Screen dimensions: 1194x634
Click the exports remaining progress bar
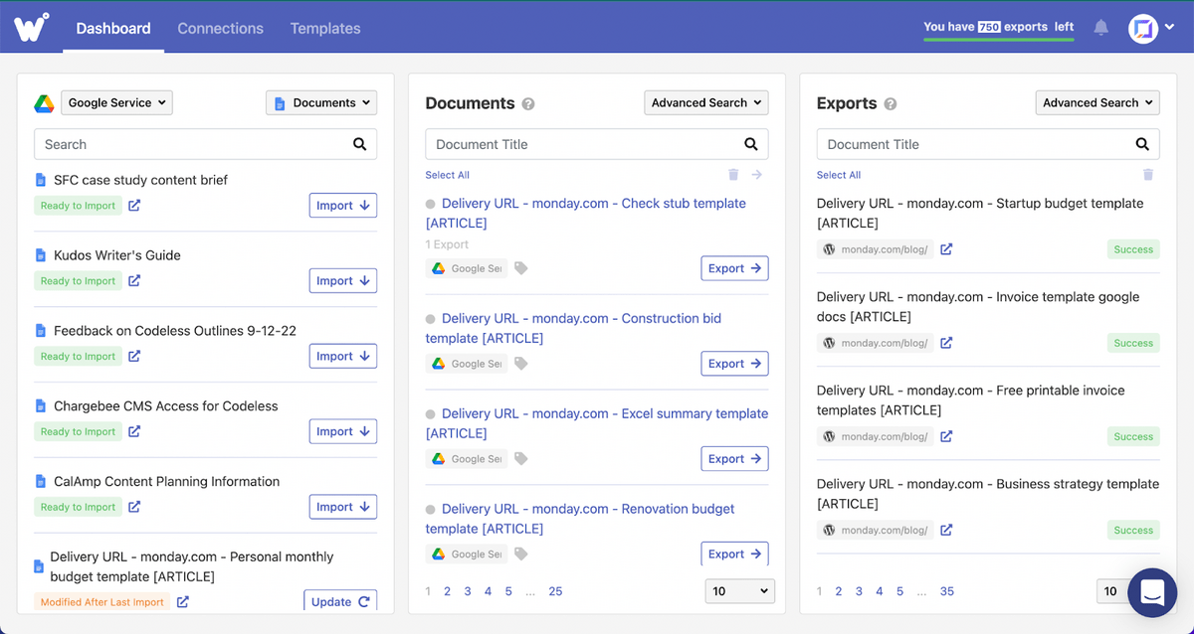pyautogui.click(x=998, y=40)
